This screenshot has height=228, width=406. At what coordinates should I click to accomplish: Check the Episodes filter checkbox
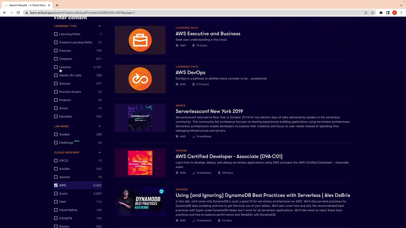pos(56,117)
